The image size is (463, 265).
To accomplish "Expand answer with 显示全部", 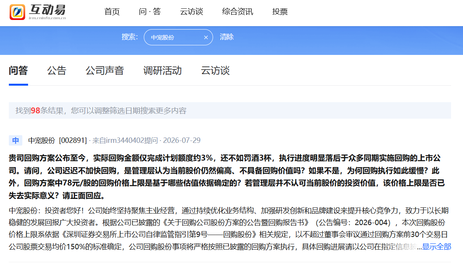I will tap(436, 247).
